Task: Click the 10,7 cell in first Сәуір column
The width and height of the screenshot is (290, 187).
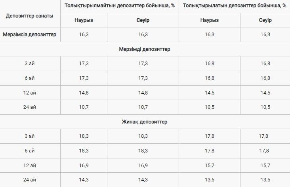Action: pyautogui.click(x=143, y=107)
